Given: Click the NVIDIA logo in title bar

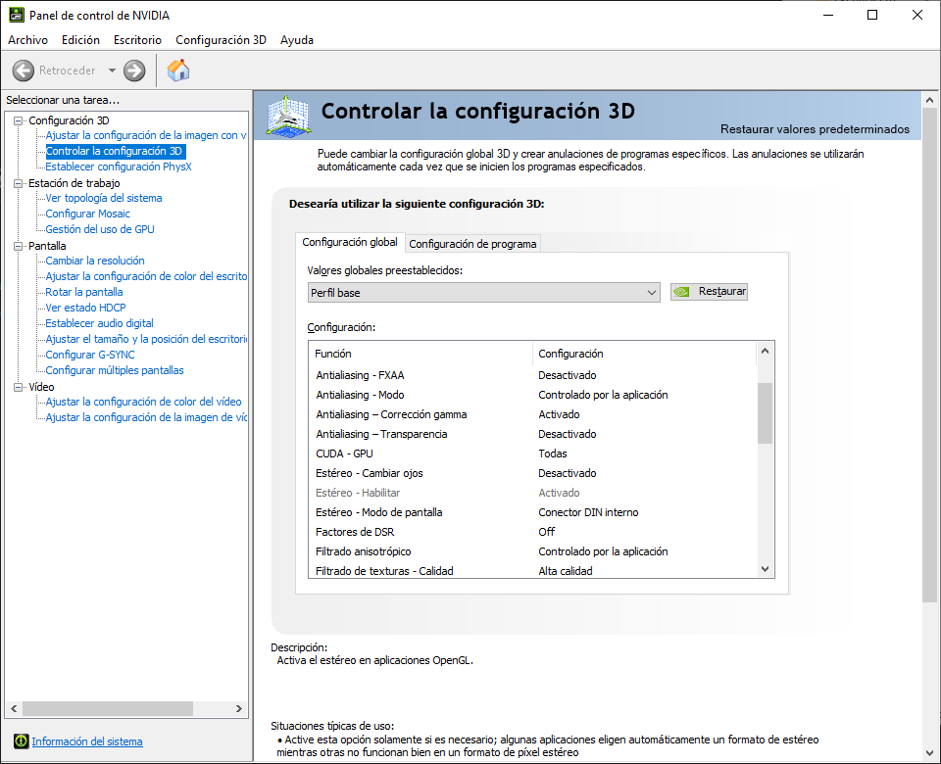Looking at the screenshot, I should (x=15, y=16).
